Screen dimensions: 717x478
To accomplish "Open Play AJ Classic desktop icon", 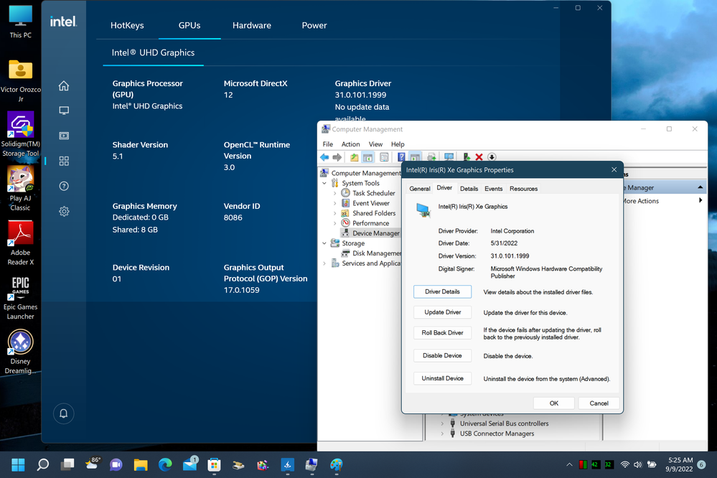I will 21,188.
